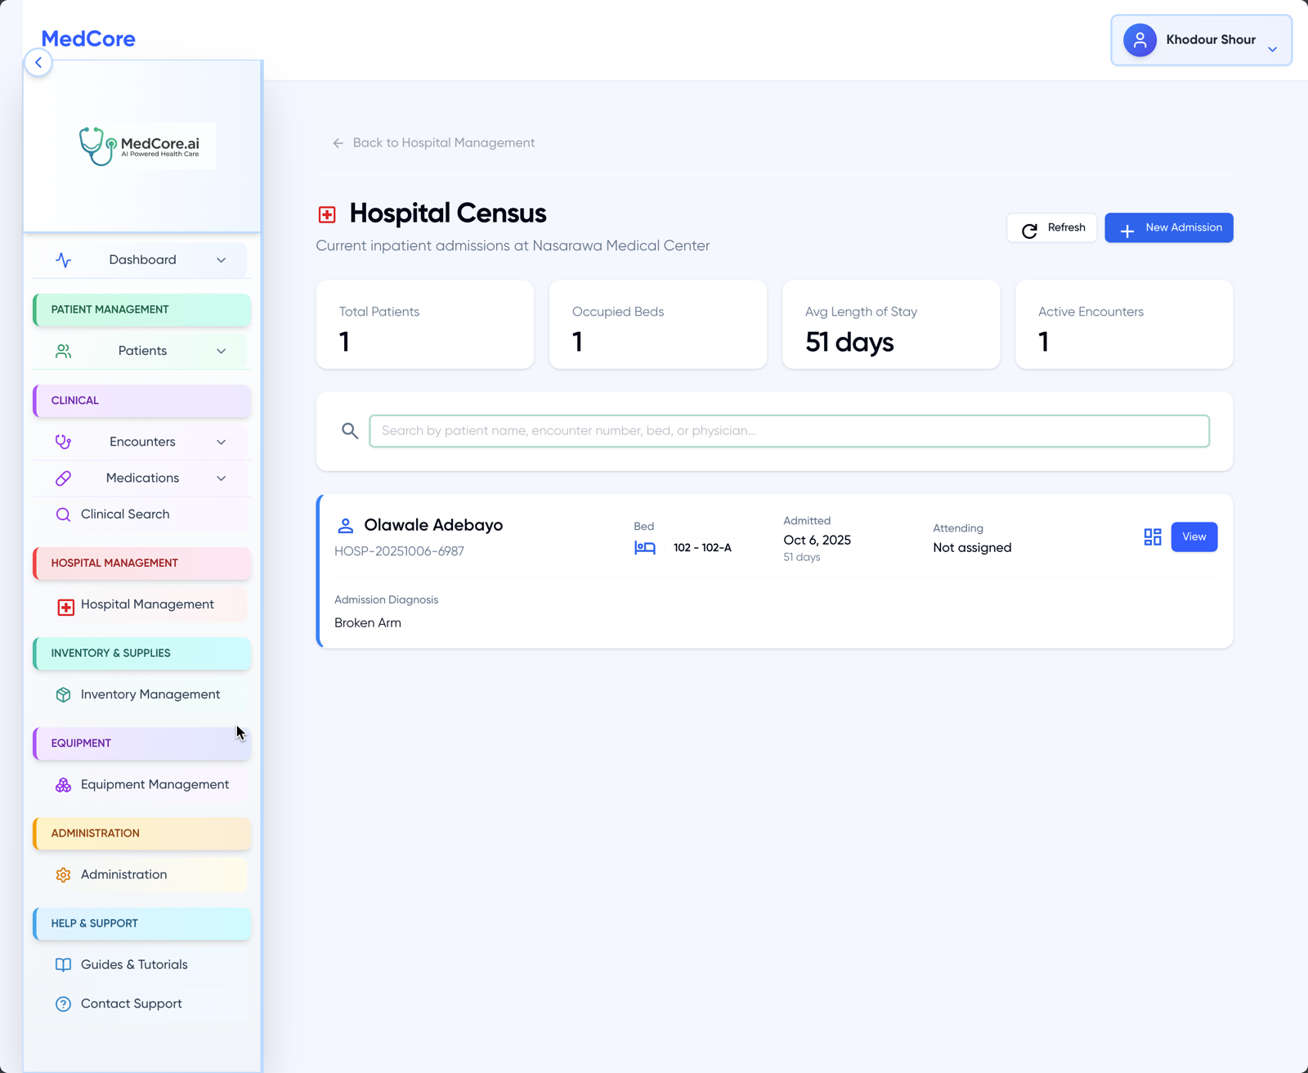This screenshot has width=1308, height=1073.
Task: Expand the Patients submenu chevron
Action: click(221, 351)
